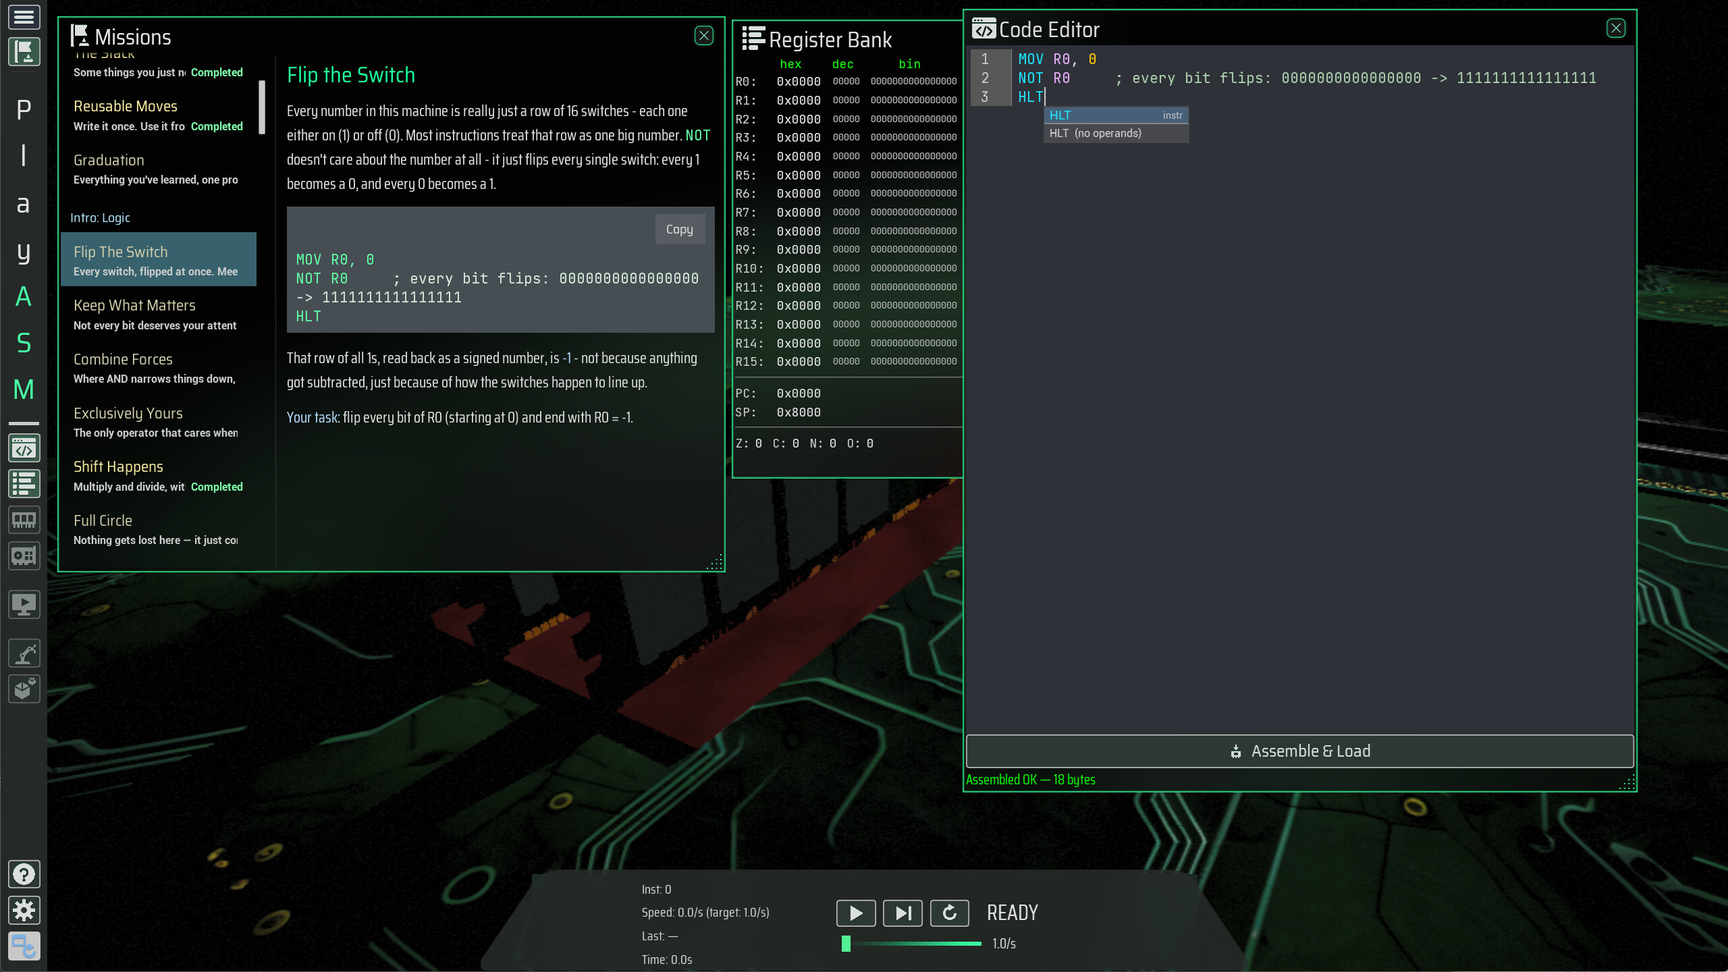
Task: Click the 'Assembled OK — 18 bytes' status
Action: (1030, 780)
